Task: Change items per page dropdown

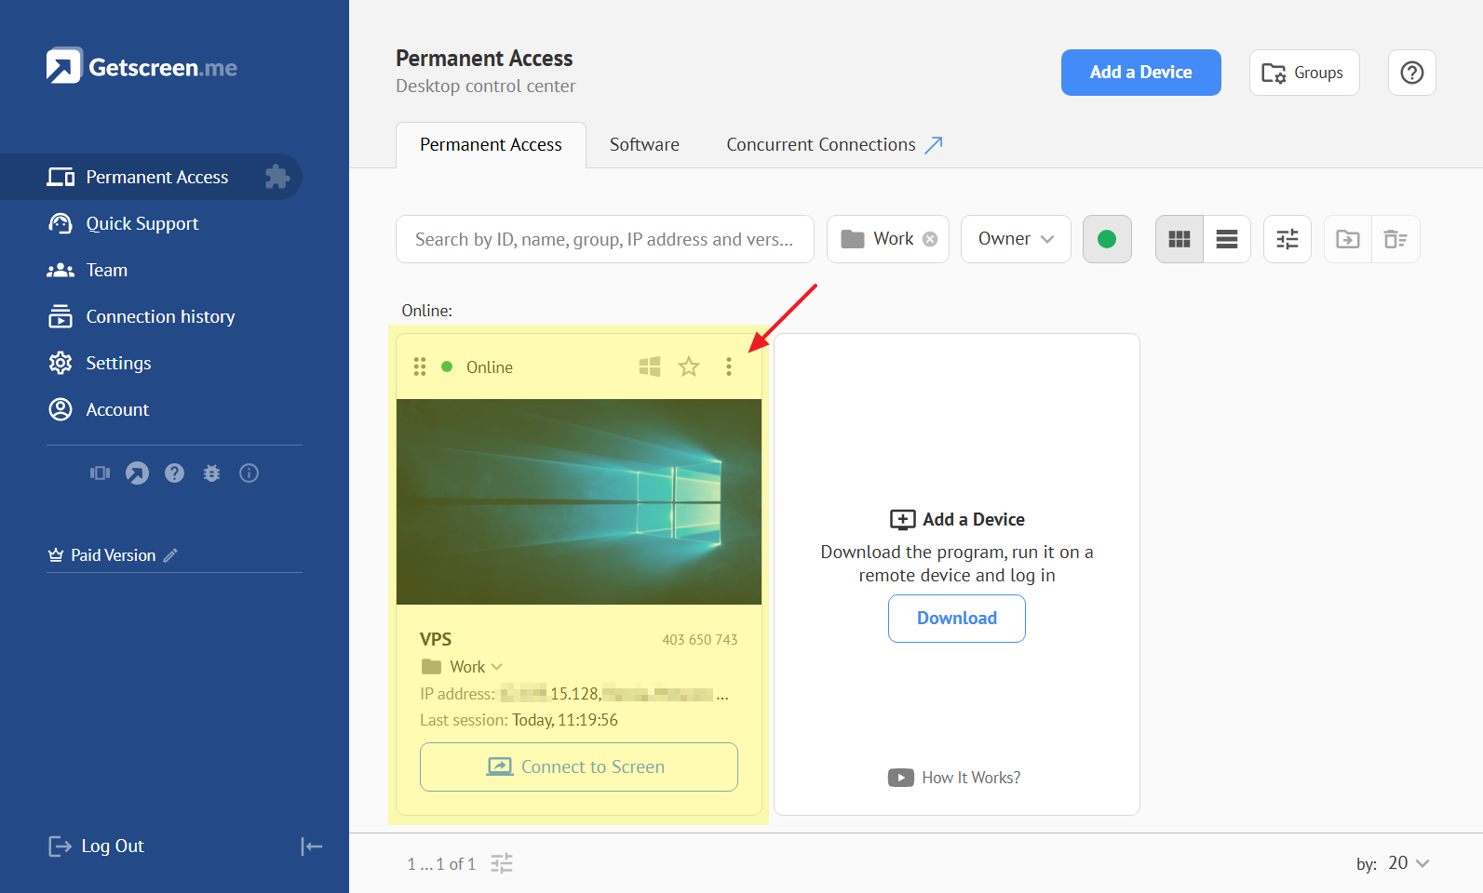Action: click(x=1408, y=863)
